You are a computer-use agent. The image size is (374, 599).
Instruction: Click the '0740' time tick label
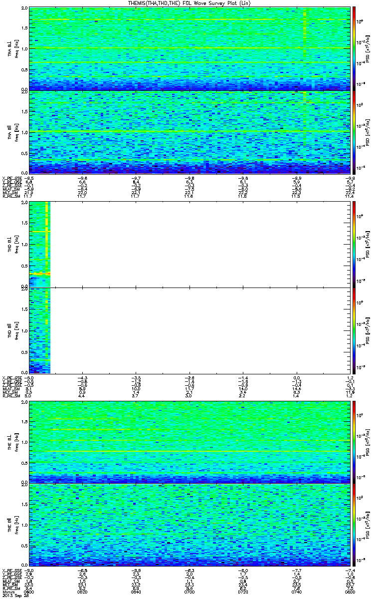point(297,591)
